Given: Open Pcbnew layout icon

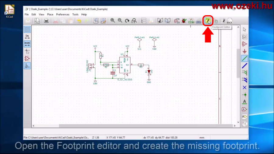Looking at the screenshot, I should (x=223, y=21).
